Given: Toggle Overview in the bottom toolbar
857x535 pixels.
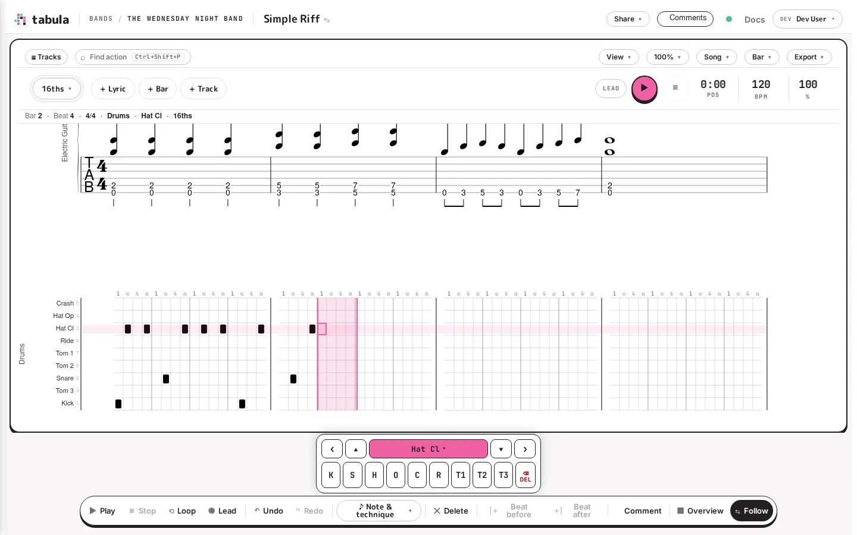Looking at the screenshot, I should [700, 511].
